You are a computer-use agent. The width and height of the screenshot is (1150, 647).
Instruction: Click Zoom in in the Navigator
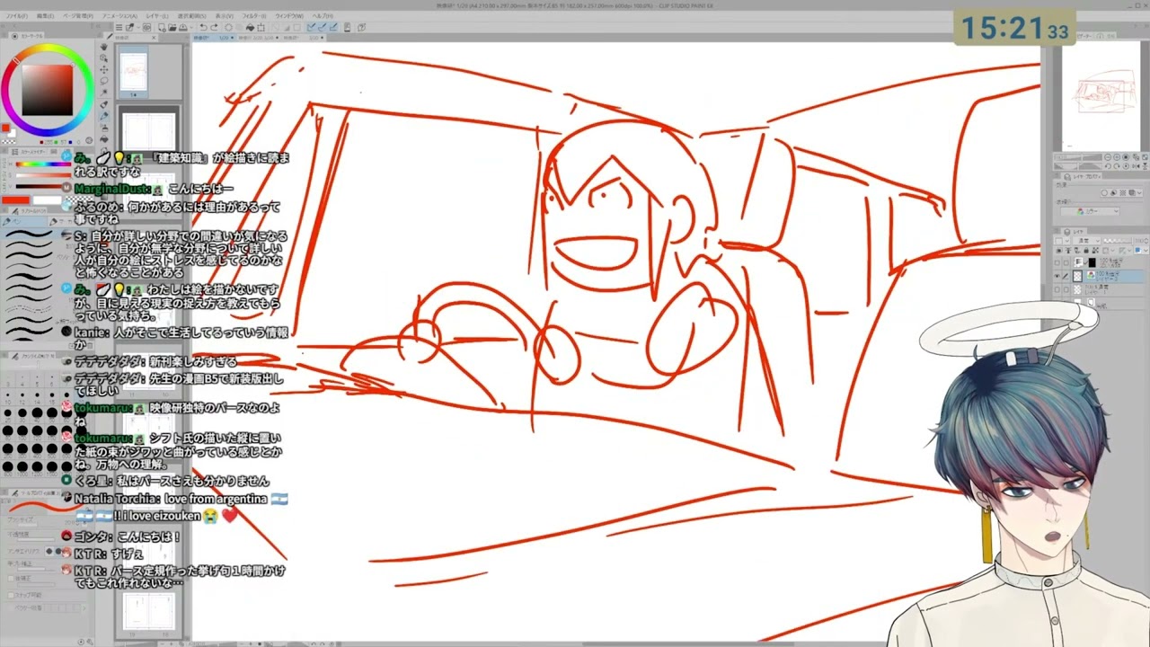[x=1117, y=157]
